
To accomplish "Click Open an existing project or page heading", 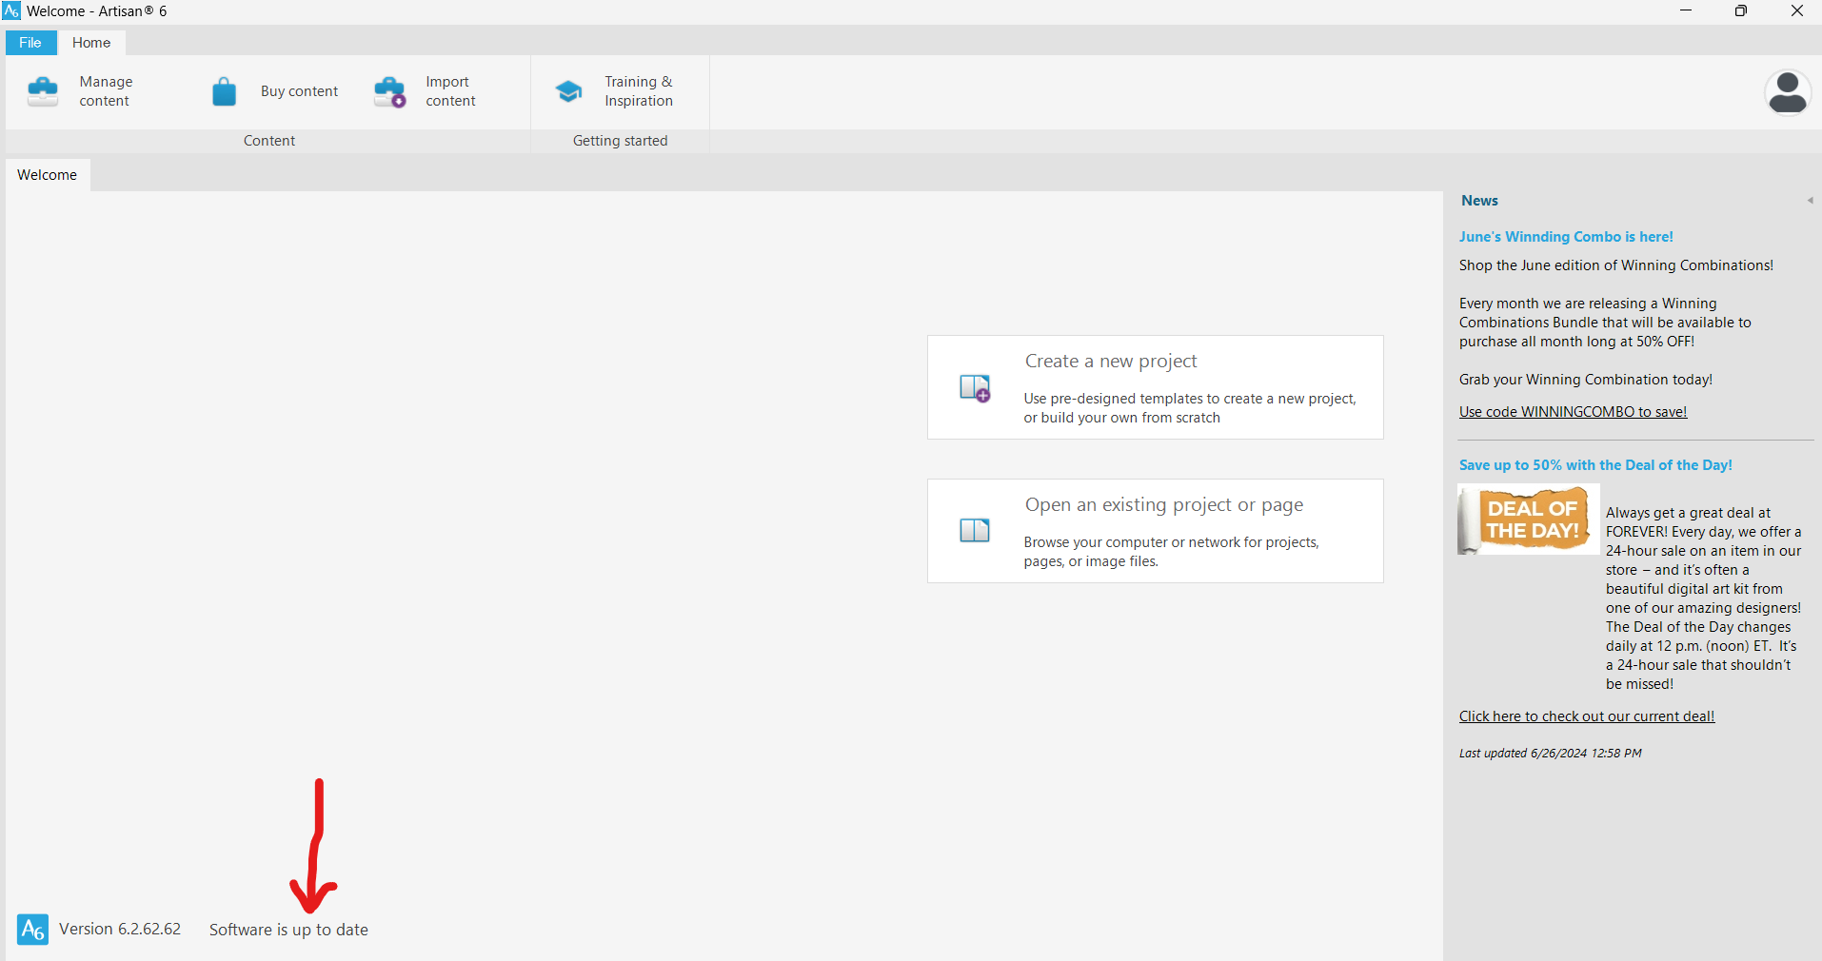I will point(1164,505).
